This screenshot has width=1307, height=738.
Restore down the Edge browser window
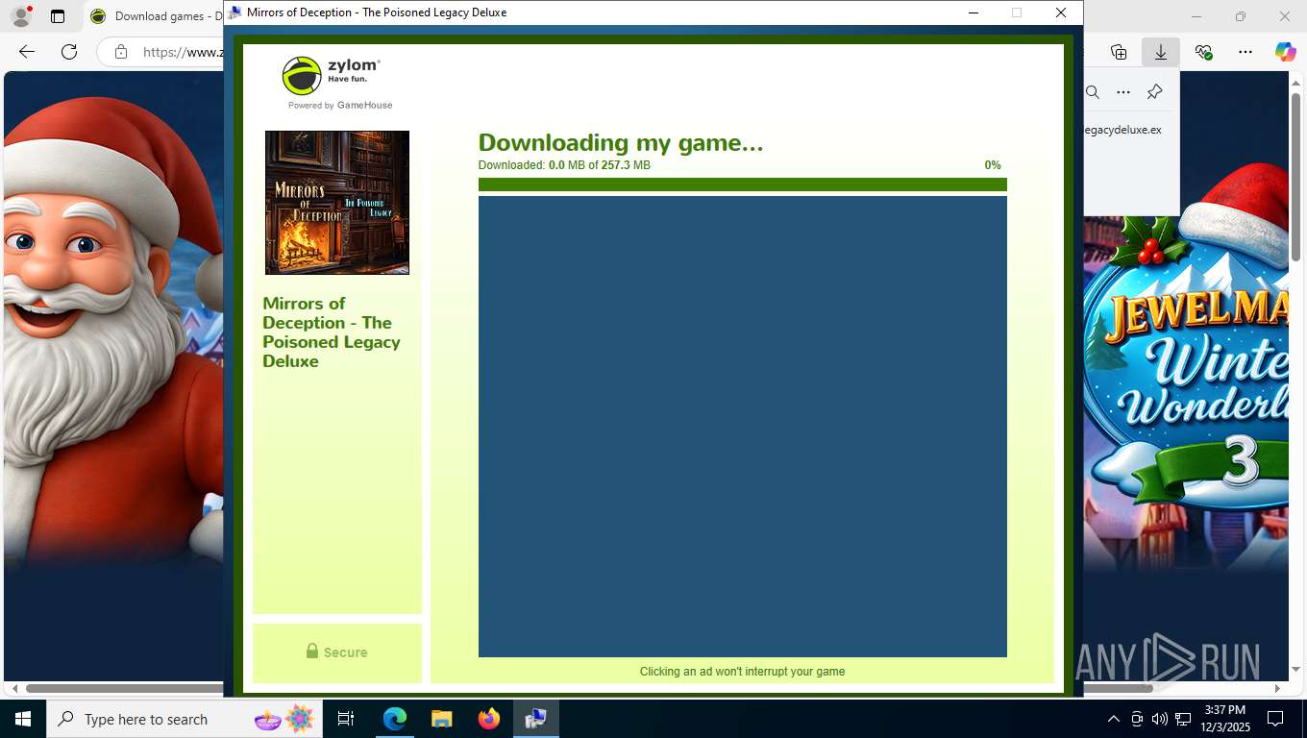click(x=1241, y=16)
